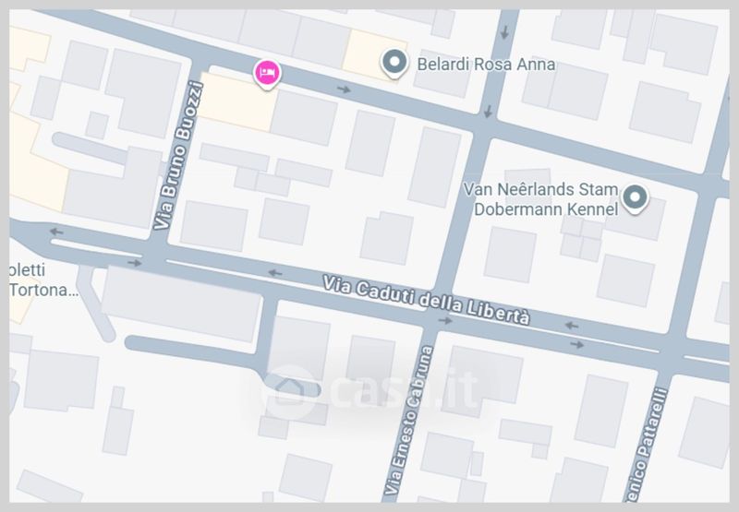The height and width of the screenshot is (512, 739).
Task: Click the Belardi Rosa Anna pin icon
Action: click(394, 63)
